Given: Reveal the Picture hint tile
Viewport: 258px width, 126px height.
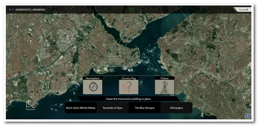Looking at the screenshot, I should pos(164,87).
